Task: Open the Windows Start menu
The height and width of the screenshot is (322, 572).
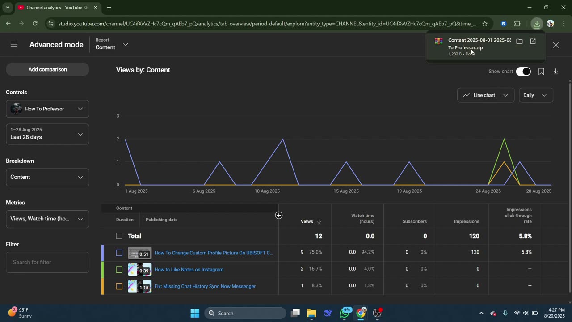Action: pos(195,313)
